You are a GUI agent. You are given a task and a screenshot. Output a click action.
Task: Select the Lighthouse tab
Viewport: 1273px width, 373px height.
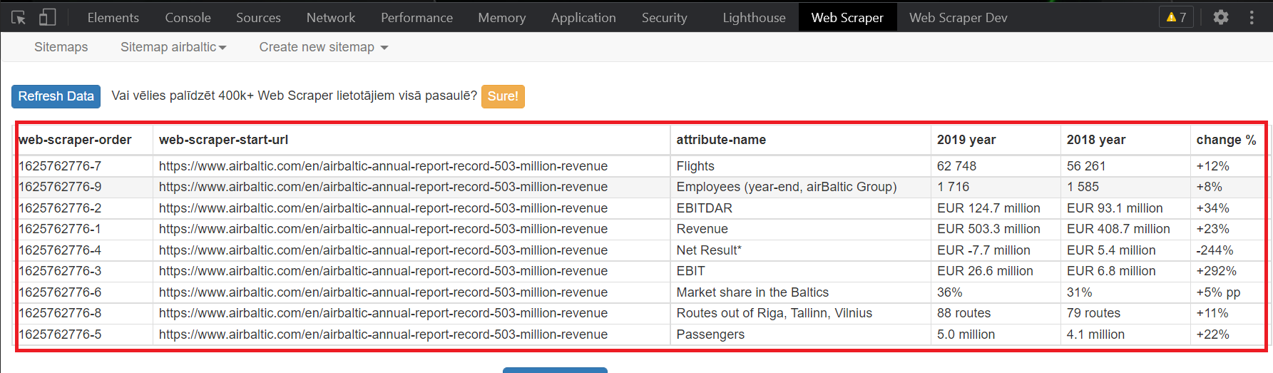coord(754,18)
